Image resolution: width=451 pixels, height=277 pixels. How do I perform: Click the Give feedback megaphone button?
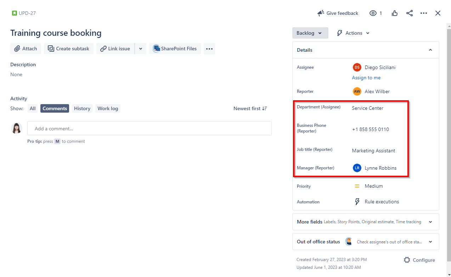[338, 13]
